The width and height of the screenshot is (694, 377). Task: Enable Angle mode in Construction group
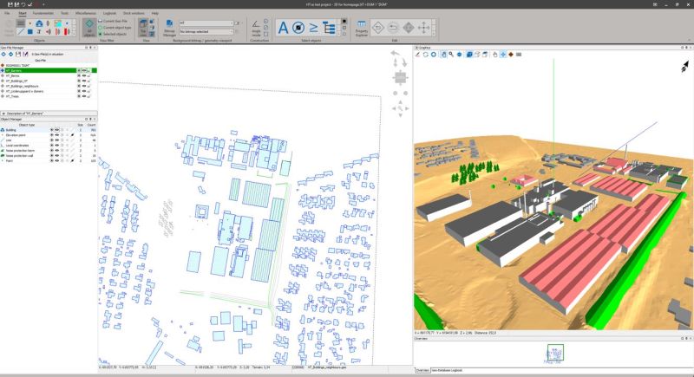coord(256,28)
